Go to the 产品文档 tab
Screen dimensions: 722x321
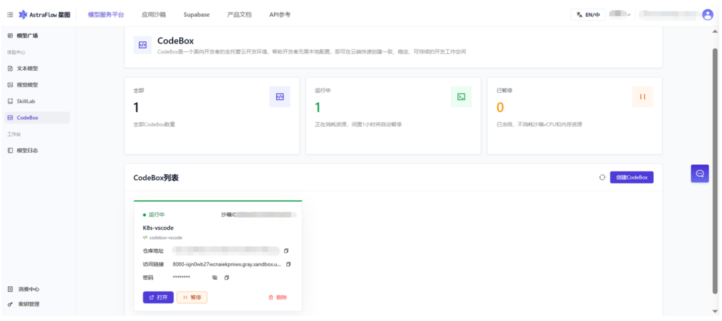pyautogui.click(x=239, y=15)
